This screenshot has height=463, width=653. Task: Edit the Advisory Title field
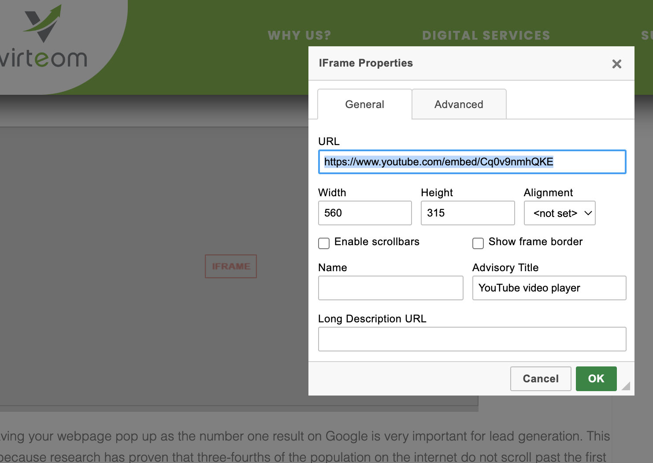(x=549, y=288)
